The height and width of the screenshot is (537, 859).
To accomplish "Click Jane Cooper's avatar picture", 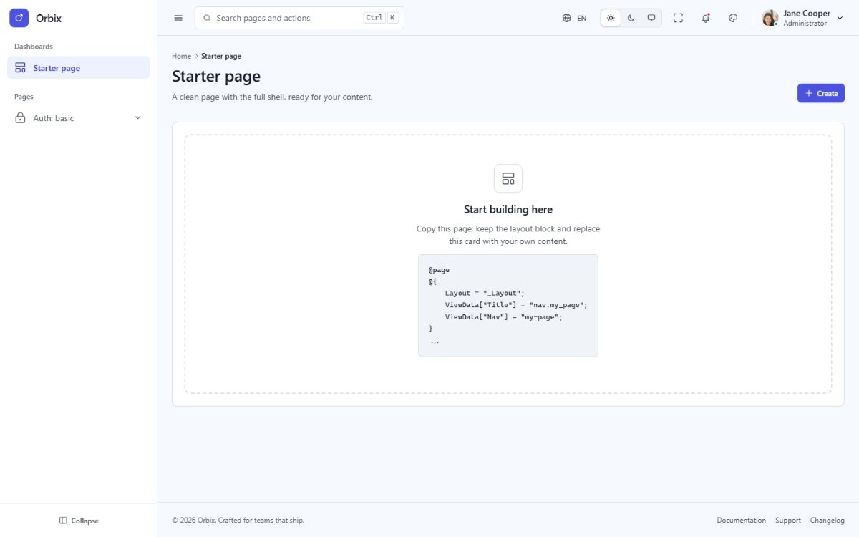I will click(770, 18).
